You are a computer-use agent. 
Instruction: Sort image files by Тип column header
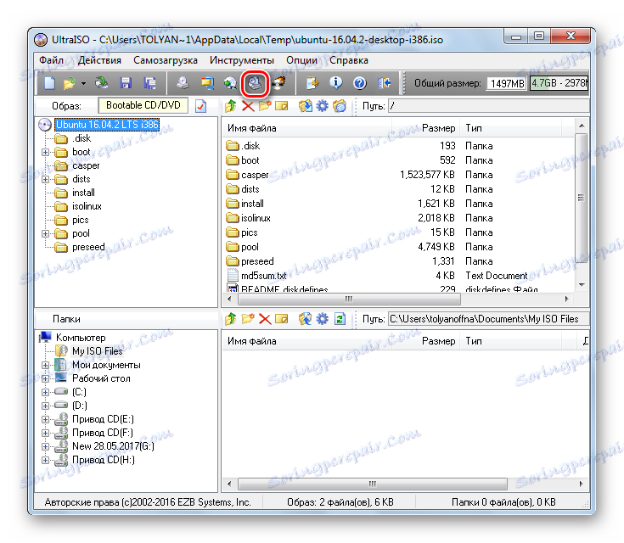coord(510,128)
